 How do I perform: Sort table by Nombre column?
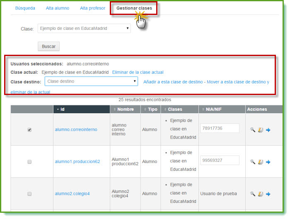click(x=124, y=109)
